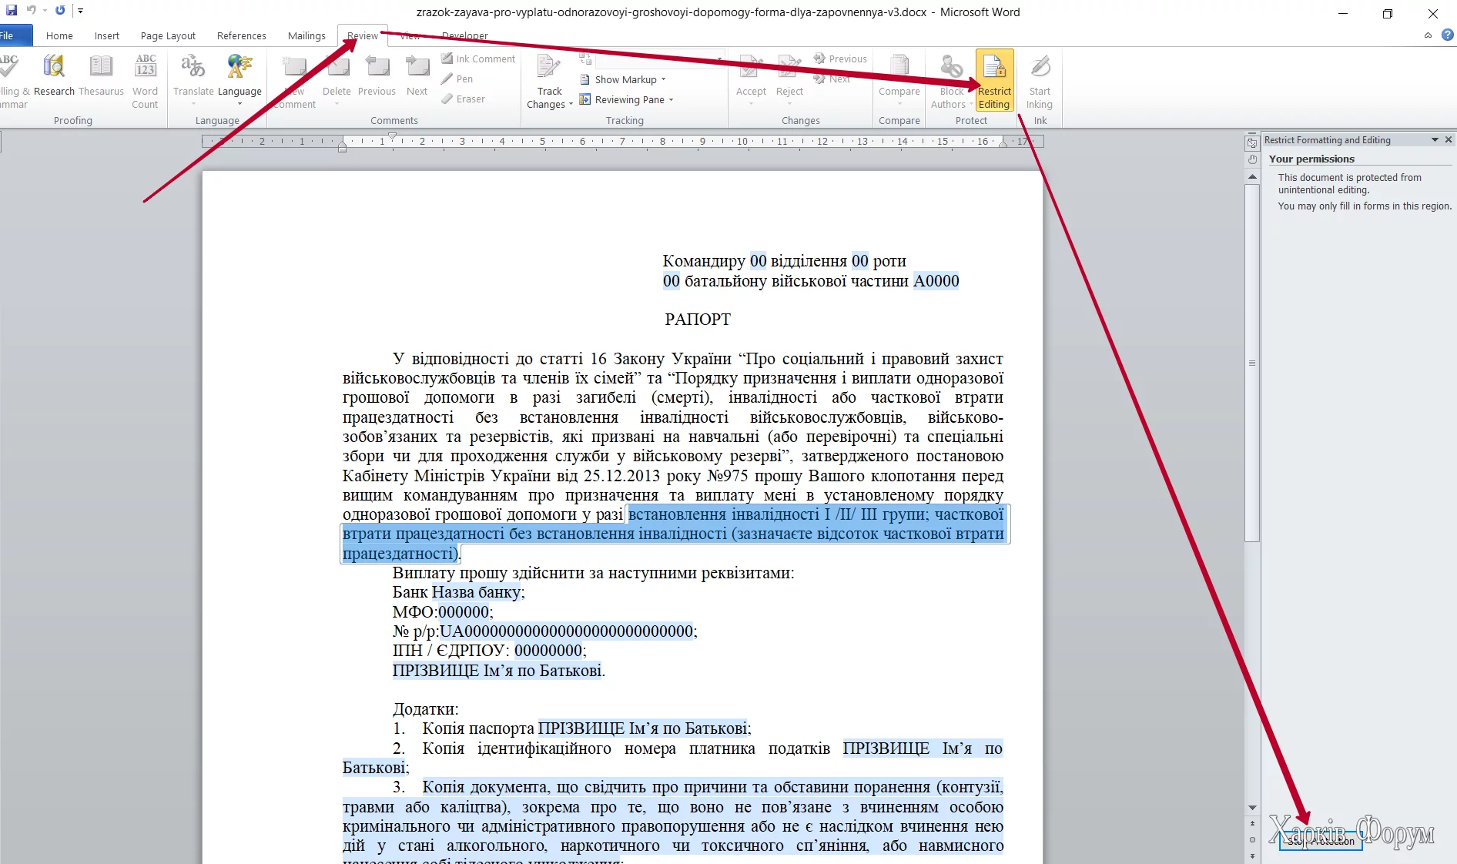
Task: Minimize the ribbon with caret toggle
Action: (x=1428, y=35)
